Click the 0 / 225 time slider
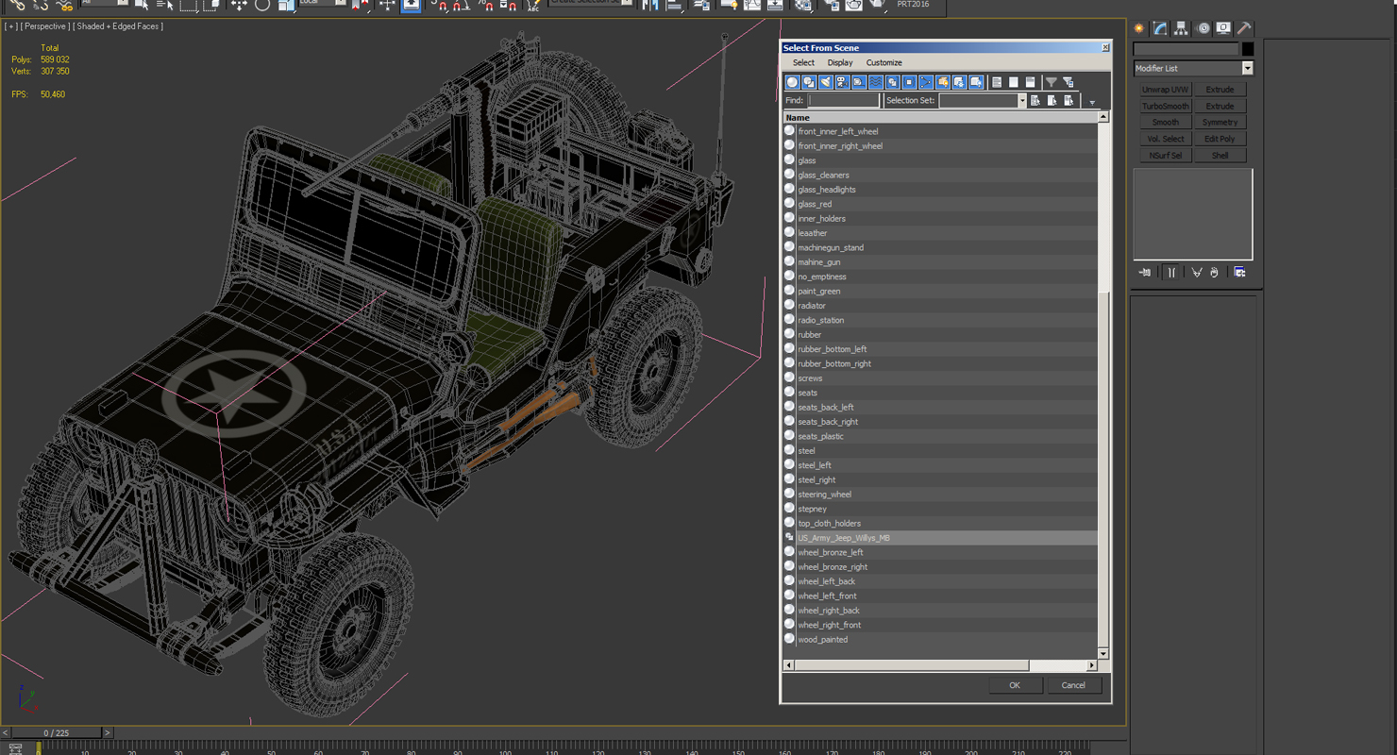1397x755 pixels. (x=57, y=732)
